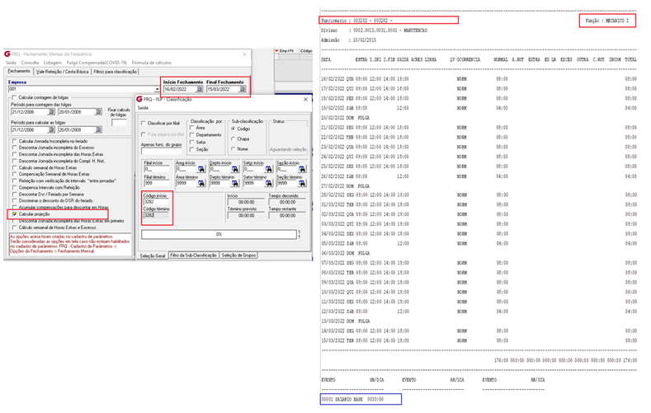Open calendar for Início Fechamento date
The width and height of the screenshot is (651, 413).
coord(200,89)
